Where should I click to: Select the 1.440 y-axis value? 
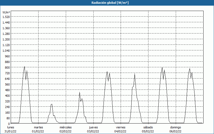pos(6,22)
